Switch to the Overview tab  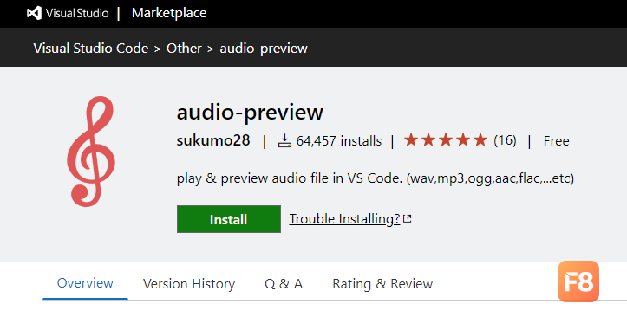(85, 283)
